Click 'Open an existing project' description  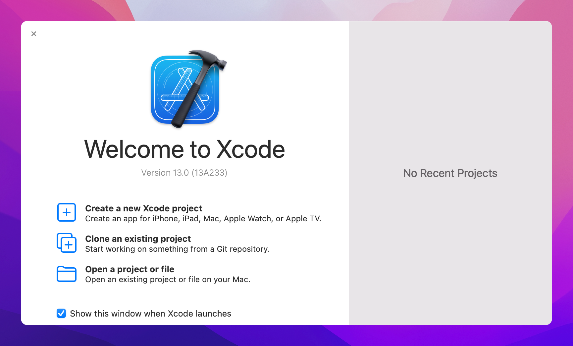pyautogui.click(x=168, y=280)
